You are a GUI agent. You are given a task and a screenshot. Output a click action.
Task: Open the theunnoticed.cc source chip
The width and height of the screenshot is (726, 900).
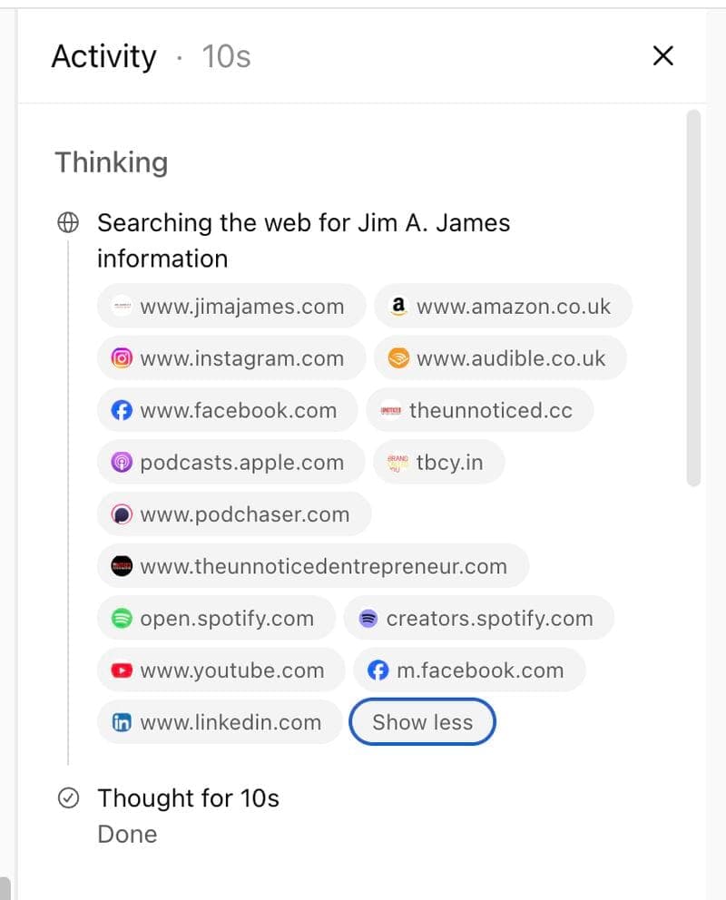(x=480, y=410)
